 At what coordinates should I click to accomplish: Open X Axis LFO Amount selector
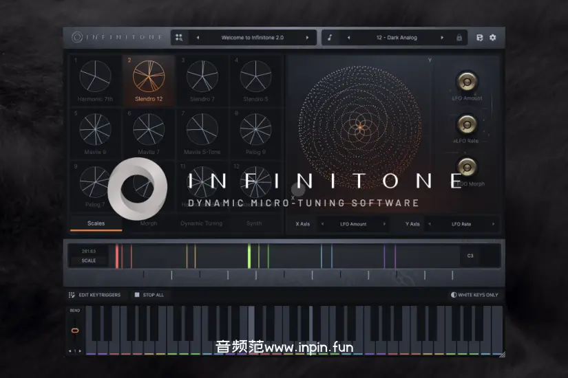(x=353, y=224)
